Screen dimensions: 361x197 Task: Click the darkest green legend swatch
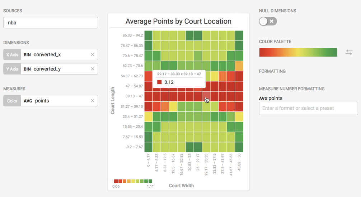[150, 181]
